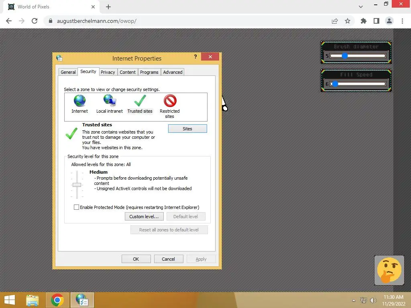Click the World of Pixels browser tab
This screenshot has width=411, height=308.
(x=51, y=7)
